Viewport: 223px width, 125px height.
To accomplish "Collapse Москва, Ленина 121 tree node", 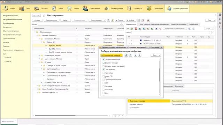I will [x=37, y=35].
